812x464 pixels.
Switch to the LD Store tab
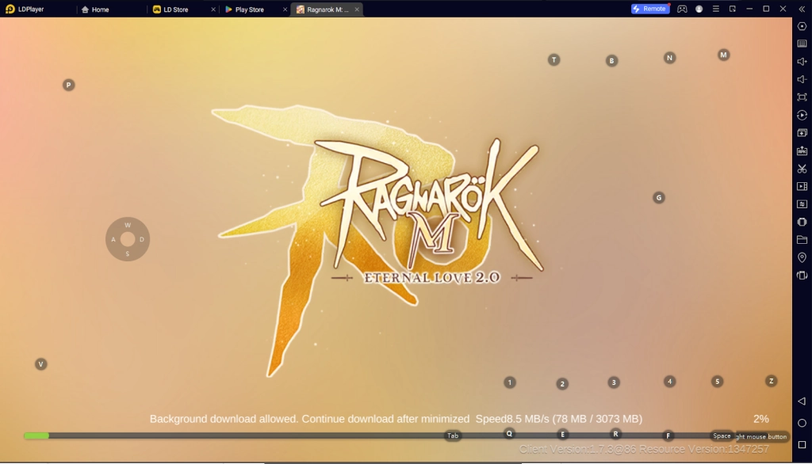click(x=175, y=10)
